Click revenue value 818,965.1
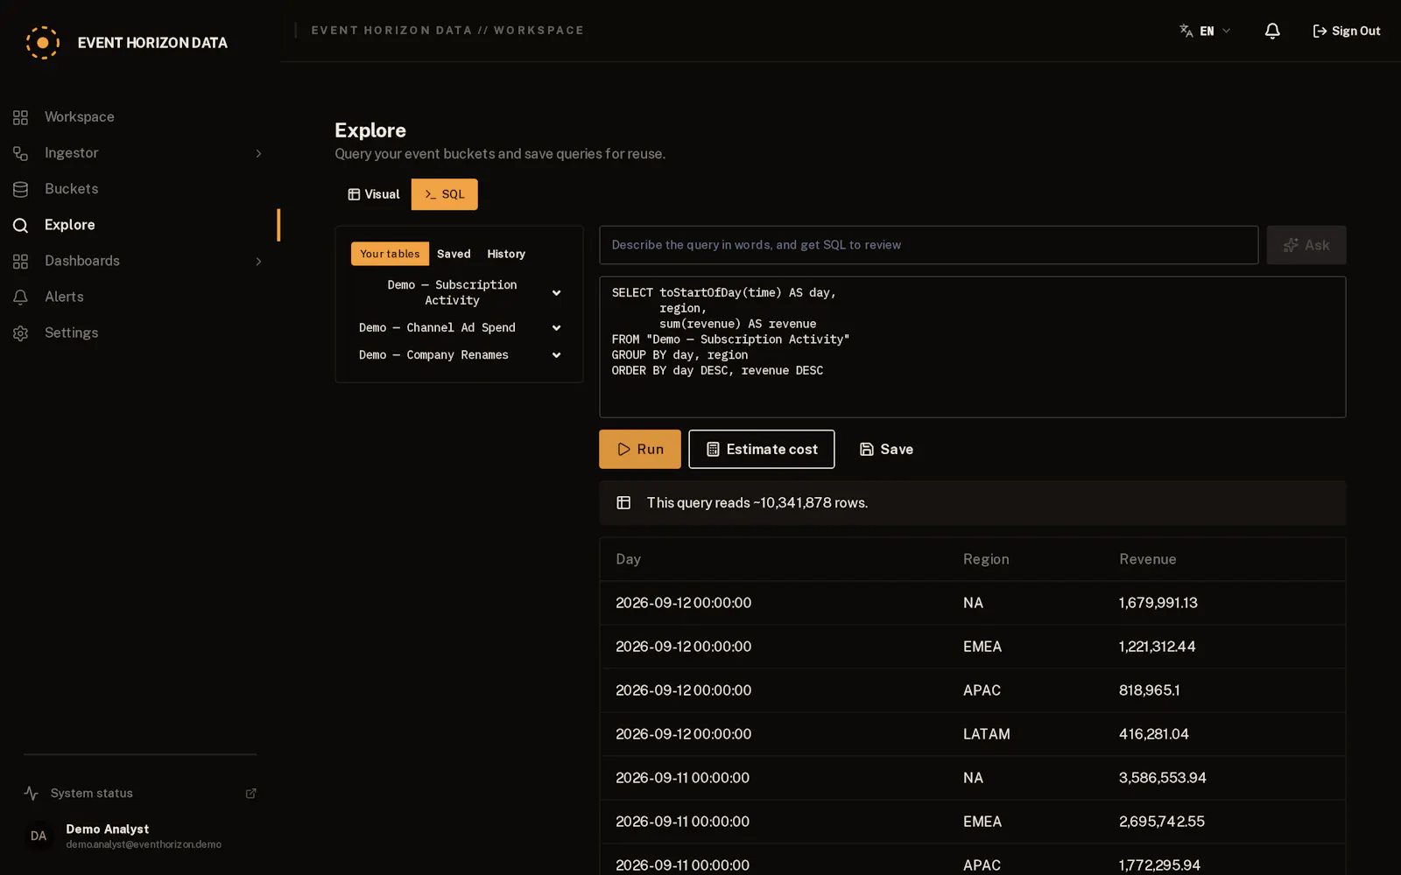The height and width of the screenshot is (875, 1401). pyautogui.click(x=1149, y=690)
